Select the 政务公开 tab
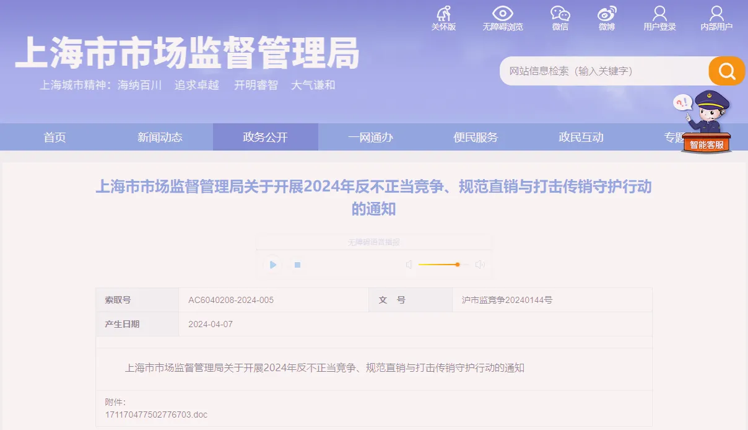The height and width of the screenshot is (430, 748). [265, 137]
